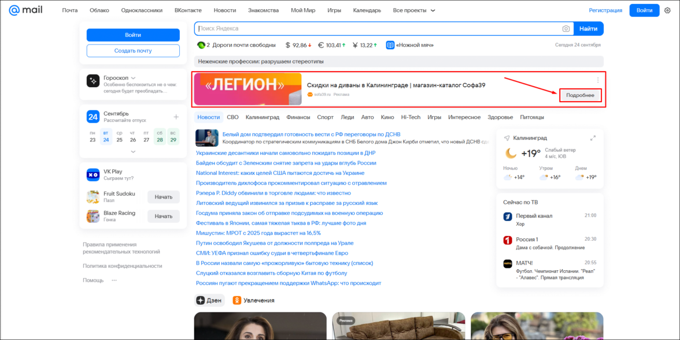Start Fruit Sudoku with Начать button

pyautogui.click(x=164, y=197)
